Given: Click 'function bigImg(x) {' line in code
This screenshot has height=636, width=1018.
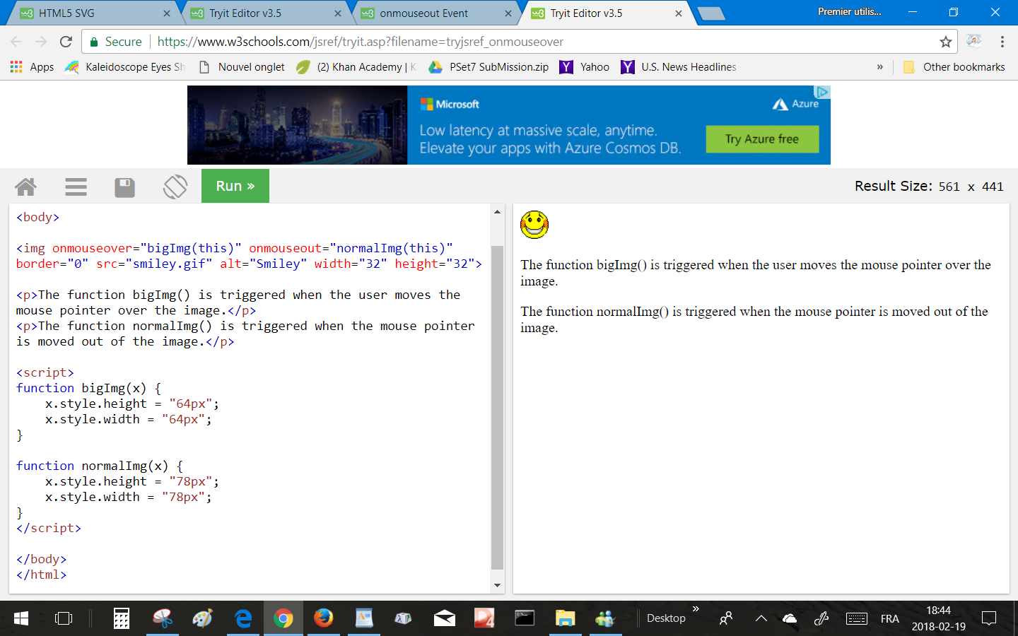Looking at the screenshot, I should pyautogui.click(x=88, y=388).
